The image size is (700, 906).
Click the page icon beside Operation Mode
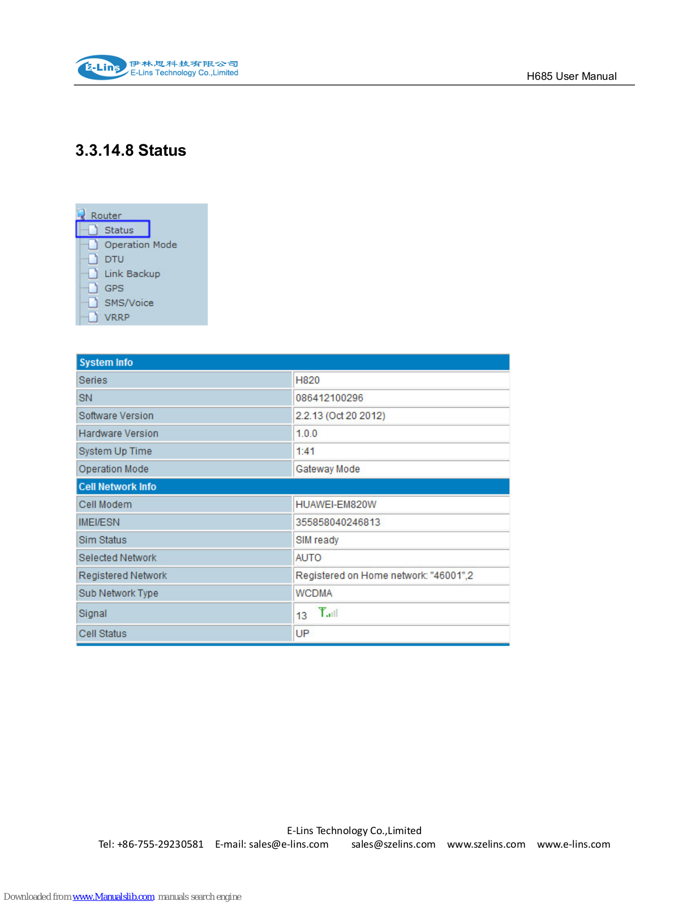pyautogui.click(x=93, y=245)
